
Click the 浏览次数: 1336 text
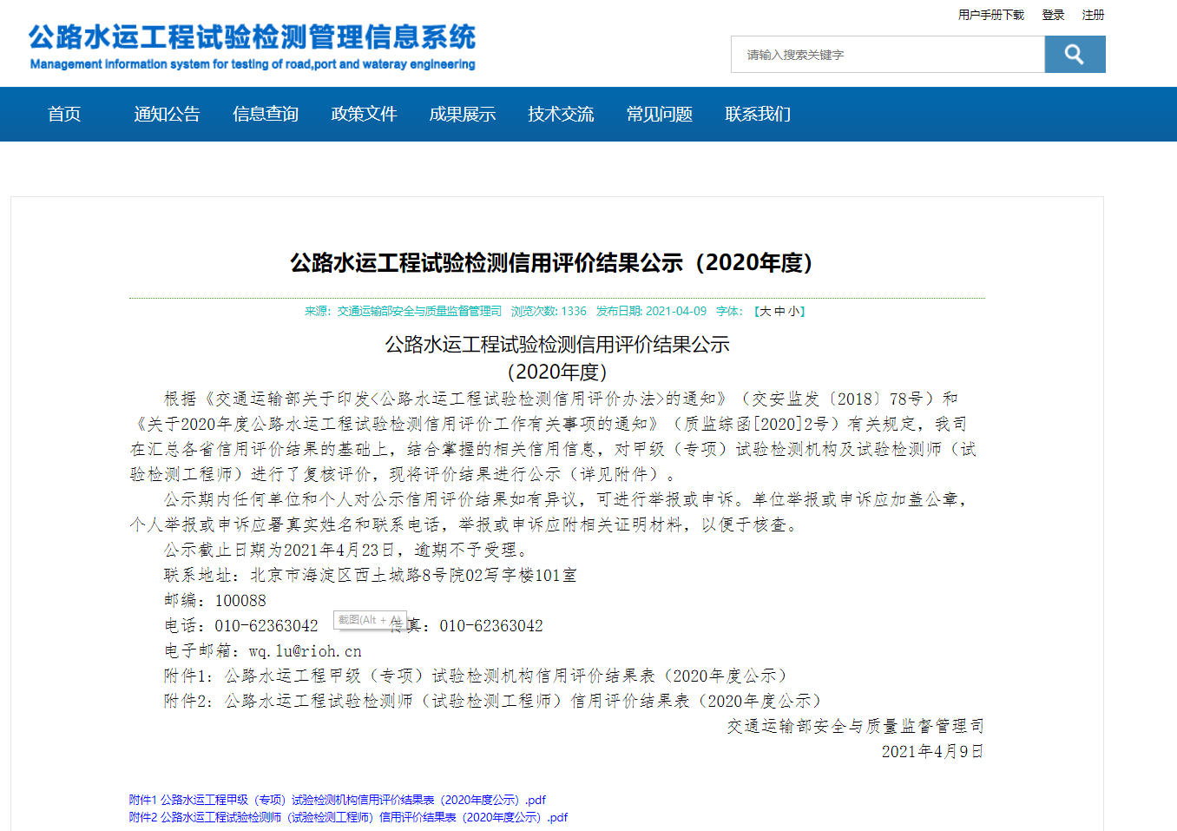point(549,311)
